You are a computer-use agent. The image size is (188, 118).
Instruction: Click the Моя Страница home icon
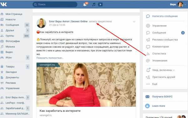pyautogui.click(x=2, y=14)
